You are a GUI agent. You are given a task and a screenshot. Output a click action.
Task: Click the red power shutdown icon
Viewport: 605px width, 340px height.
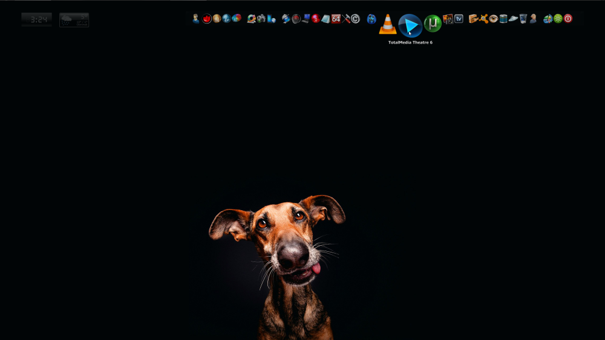click(x=567, y=19)
